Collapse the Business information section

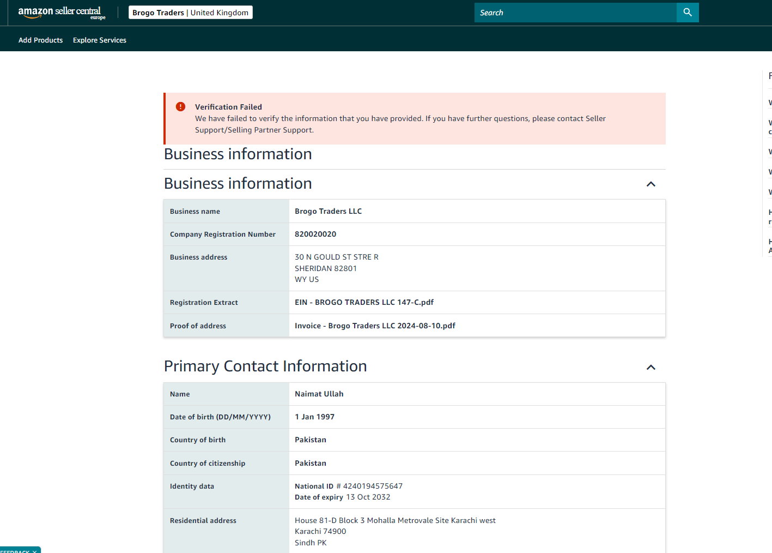651,184
